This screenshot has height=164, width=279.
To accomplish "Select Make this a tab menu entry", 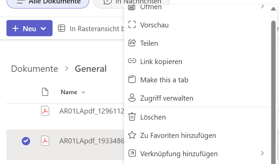I will (x=164, y=80).
